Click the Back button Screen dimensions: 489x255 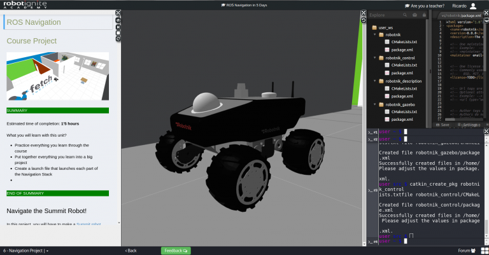tap(131, 251)
